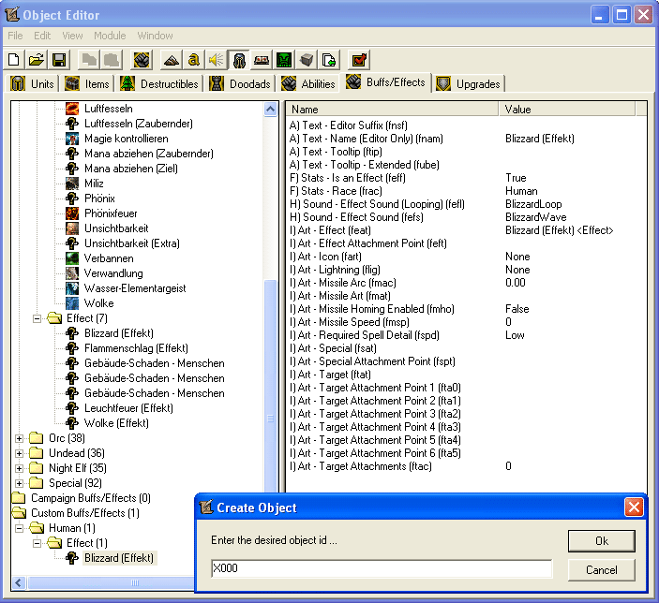Click the Save floppy disk icon

pos(58,60)
